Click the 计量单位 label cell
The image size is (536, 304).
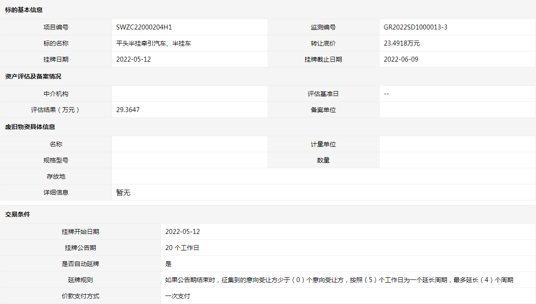(x=323, y=145)
